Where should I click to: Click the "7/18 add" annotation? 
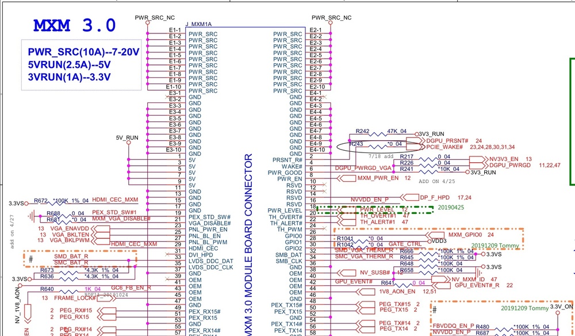point(381,156)
